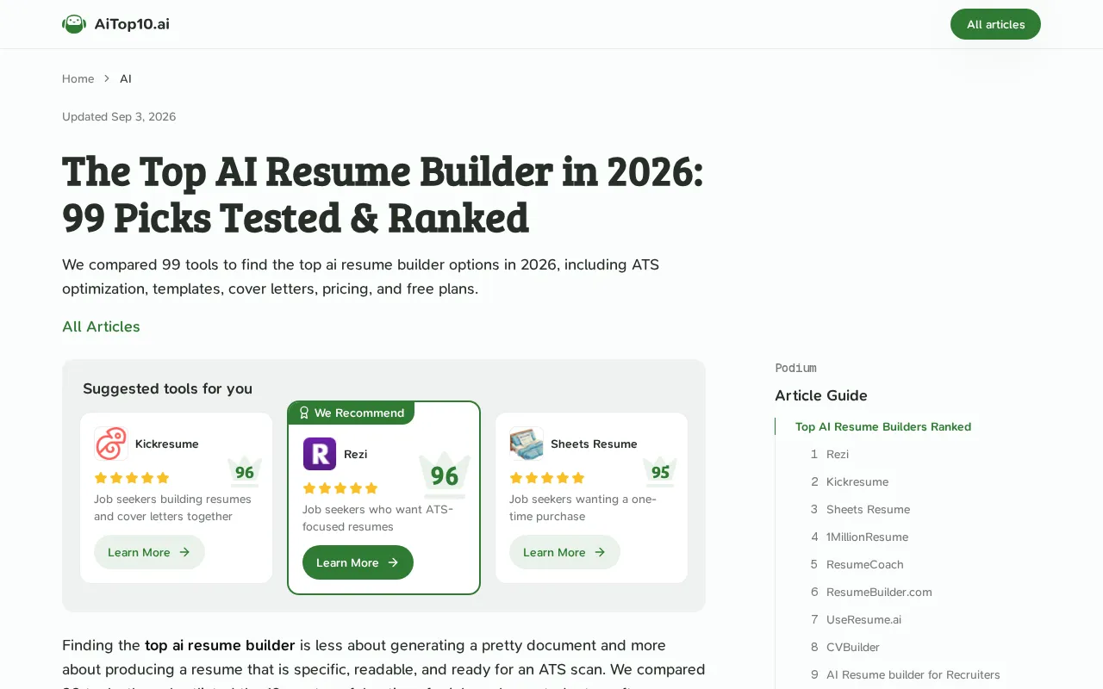Click the Sheets Resume score badge 95
1103x689 pixels.
660,472
